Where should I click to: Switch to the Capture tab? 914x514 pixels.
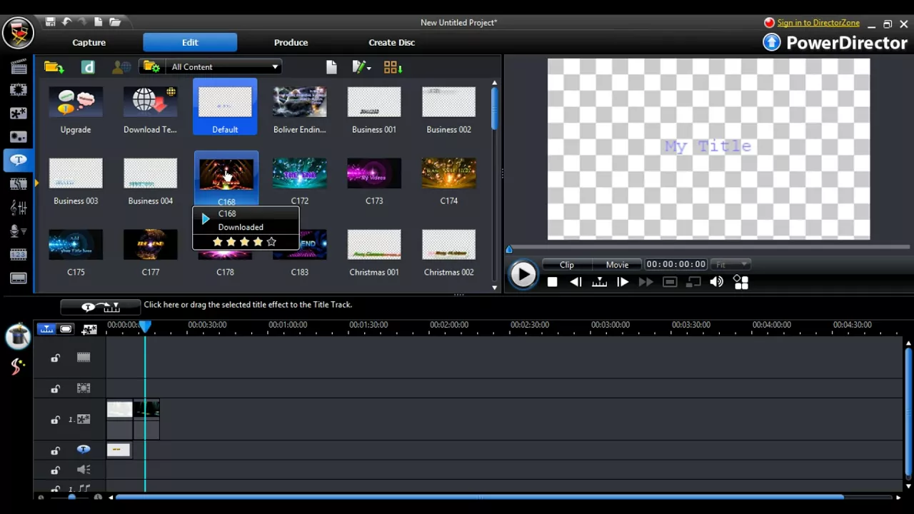[89, 42]
